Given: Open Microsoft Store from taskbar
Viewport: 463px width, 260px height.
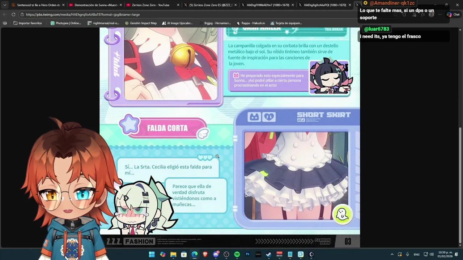Looking at the screenshot, I should [x=184, y=254].
